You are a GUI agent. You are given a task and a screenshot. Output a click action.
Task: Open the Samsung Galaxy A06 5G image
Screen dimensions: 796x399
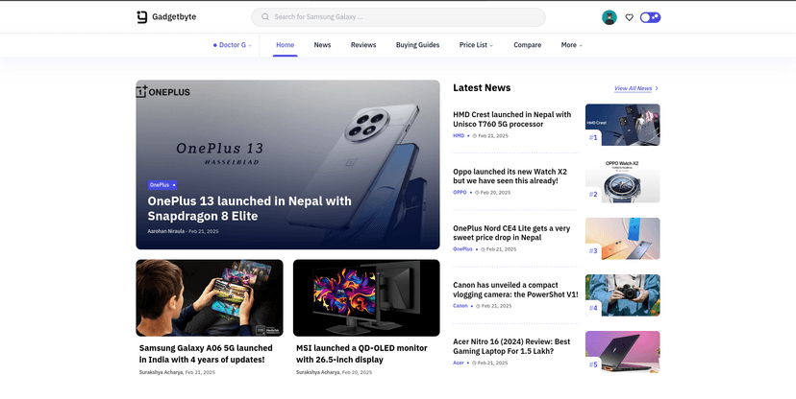click(x=209, y=296)
